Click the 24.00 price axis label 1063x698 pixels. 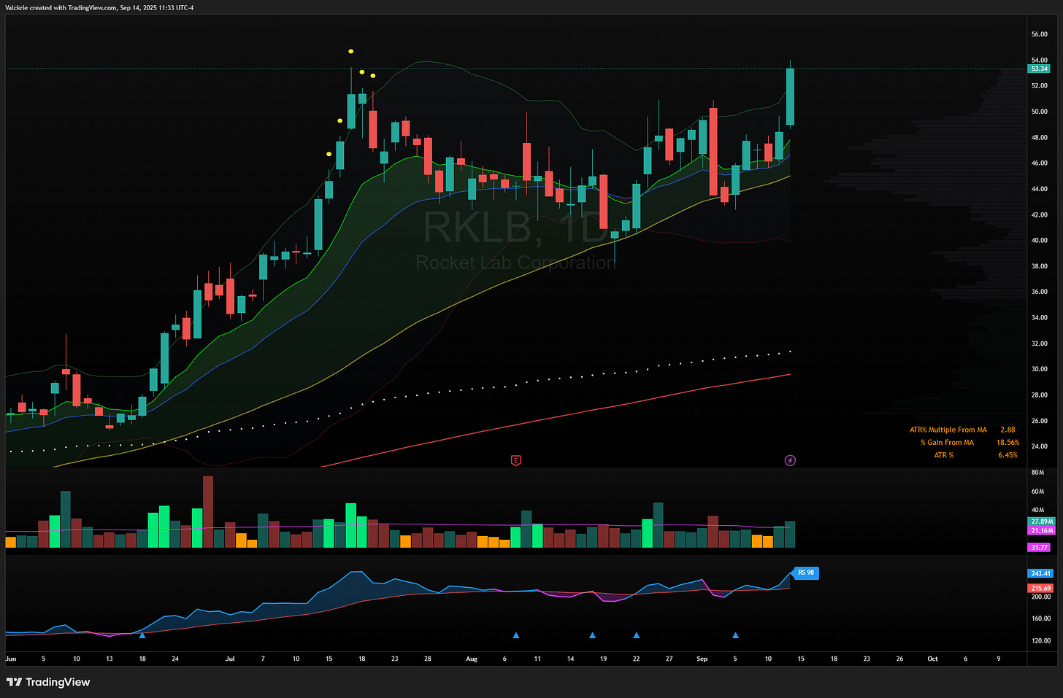(1040, 446)
